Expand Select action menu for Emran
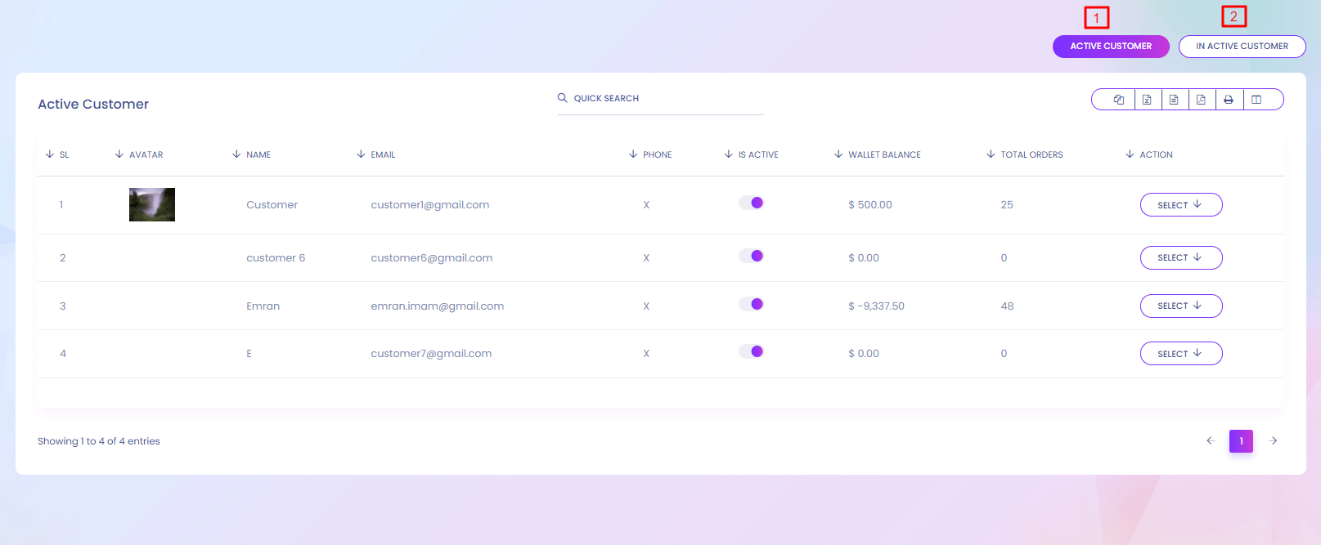The width and height of the screenshot is (1321, 545). coord(1180,306)
